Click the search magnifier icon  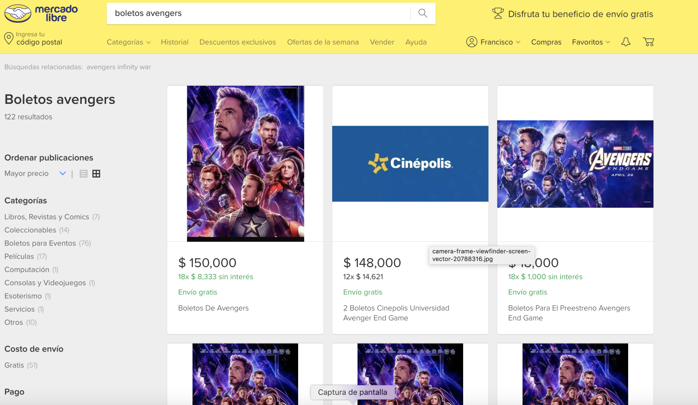click(x=422, y=13)
